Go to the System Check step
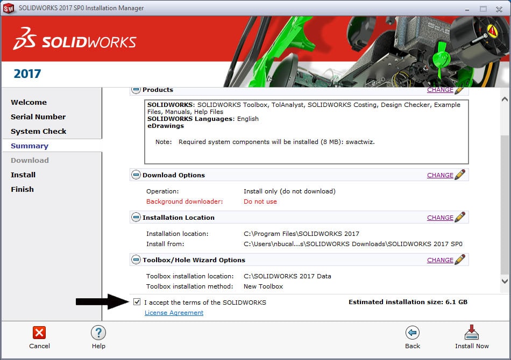Screen dimensions: 511x360 point(38,132)
